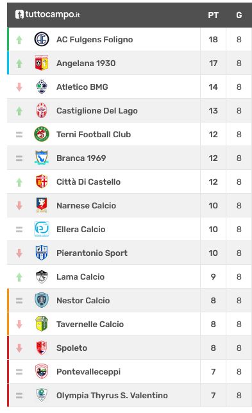Screen dimensions: 252x413
Task: Click Pontevalleceppi points value 7
Action: click(x=213, y=371)
